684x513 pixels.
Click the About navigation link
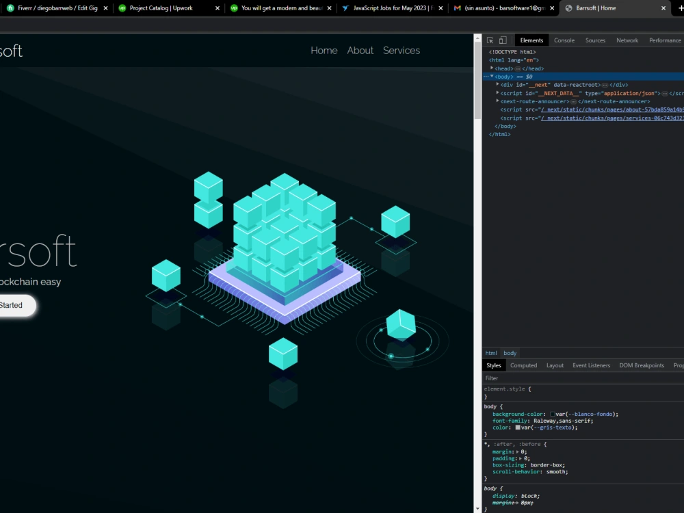click(360, 51)
